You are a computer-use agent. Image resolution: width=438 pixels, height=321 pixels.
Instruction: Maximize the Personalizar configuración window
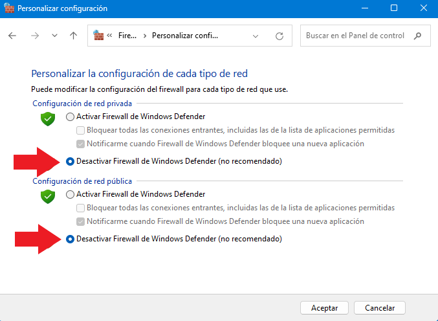click(394, 8)
